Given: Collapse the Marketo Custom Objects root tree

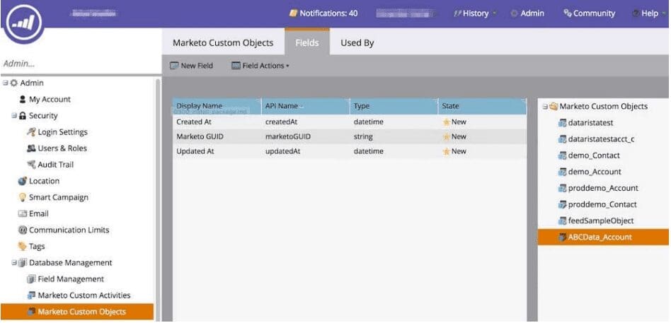Looking at the screenshot, I should [x=545, y=107].
